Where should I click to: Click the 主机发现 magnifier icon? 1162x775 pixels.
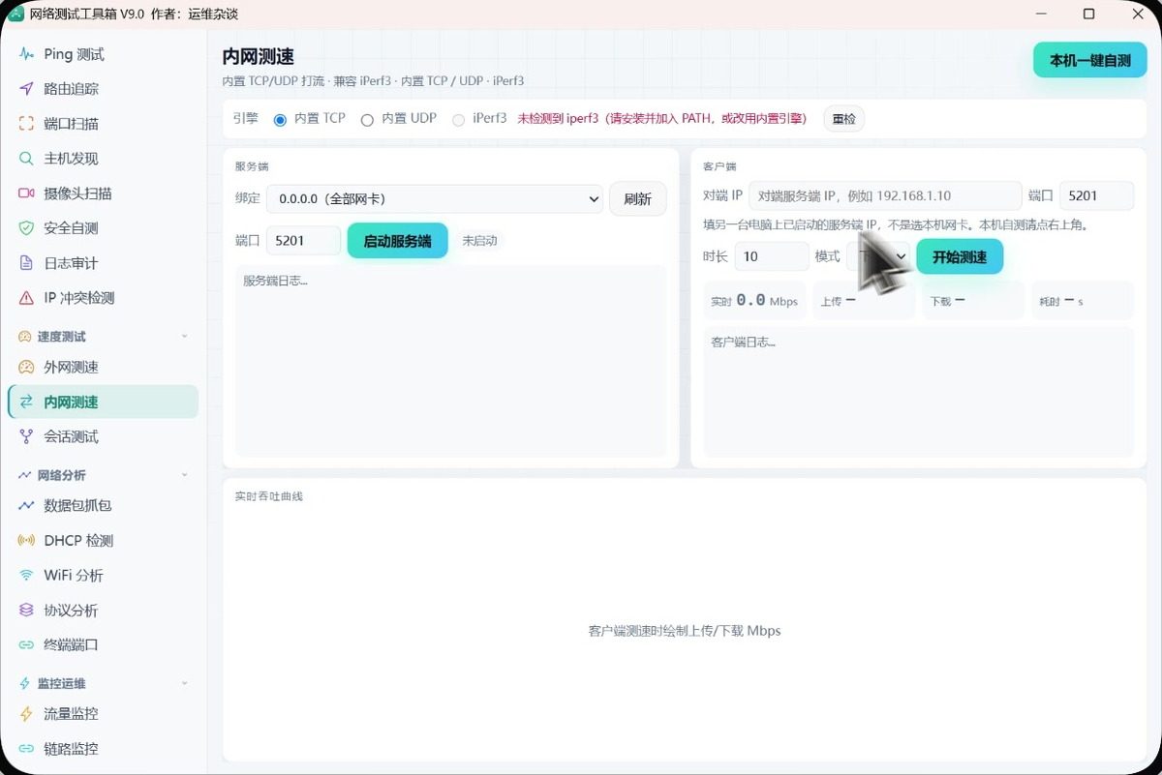pos(26,159)
